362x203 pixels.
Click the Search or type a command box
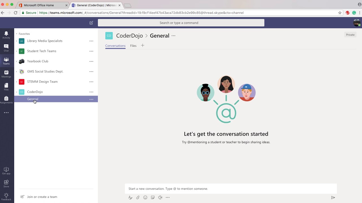(181, 23)
